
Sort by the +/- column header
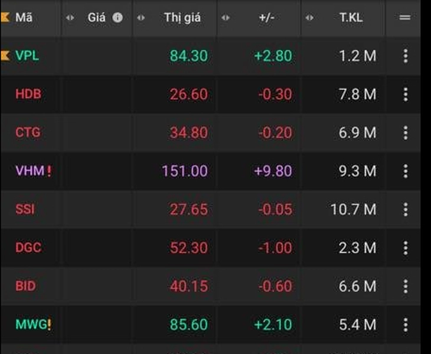[267, 18]
